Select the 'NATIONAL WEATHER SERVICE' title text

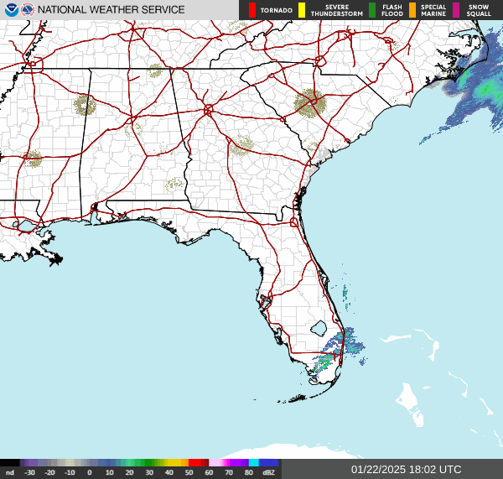[x=111, y=10]
